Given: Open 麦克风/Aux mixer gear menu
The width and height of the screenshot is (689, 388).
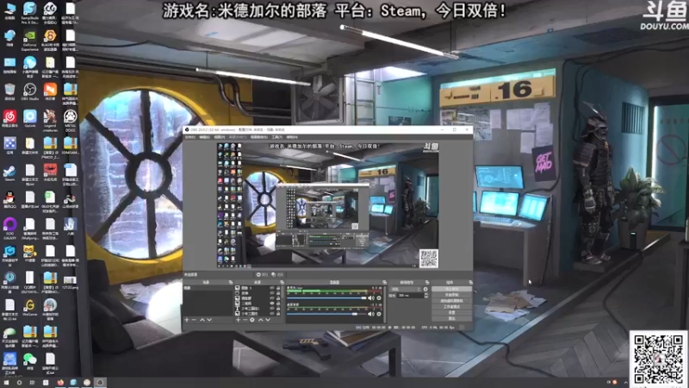Looking at the screenshot, I should coord(379,297).
